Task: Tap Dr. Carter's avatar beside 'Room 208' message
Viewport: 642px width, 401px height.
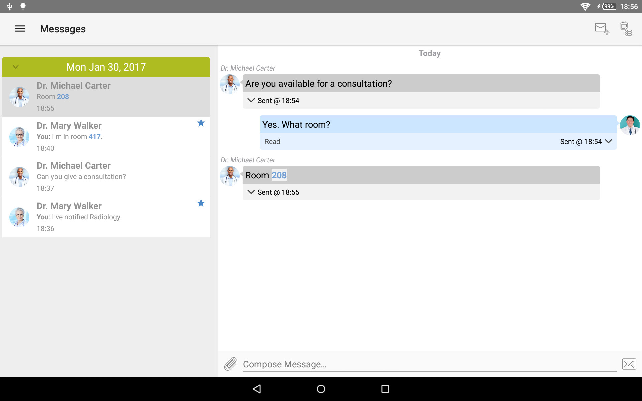Action: [230, 176]
